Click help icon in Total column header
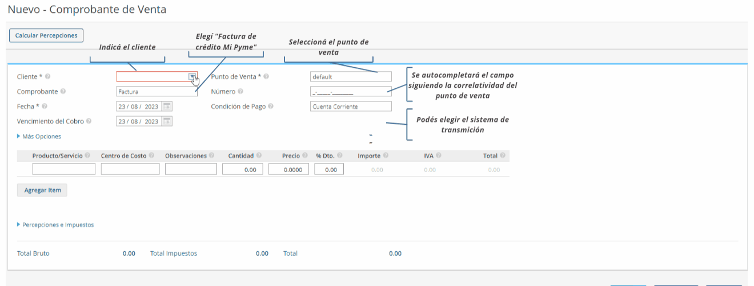Image resolution: width=754 pixels, height=286 pixels. [503, 156]
